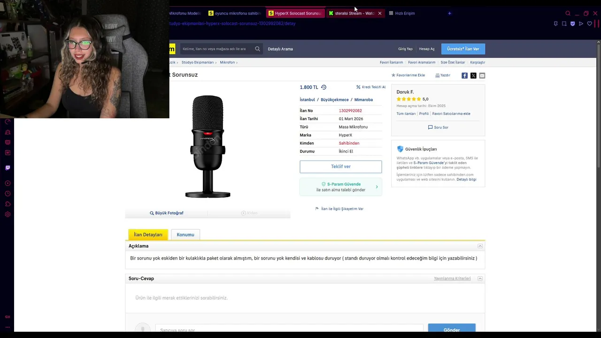Switch to oyuncu mikrofonu sahibinden tab
This screenshot has height=338, width=601.
[x=234, y=13]
